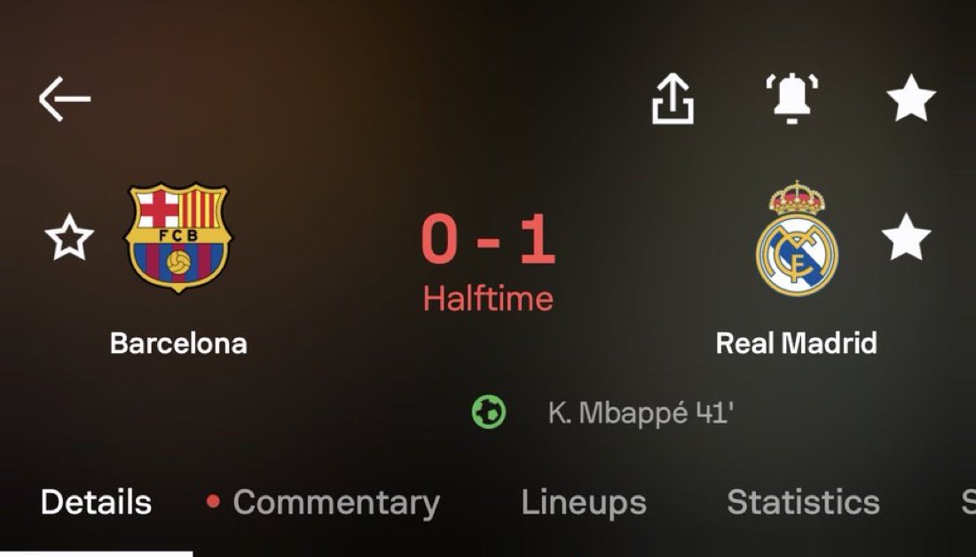Unfavorite Real Madrid with filled star

(x=906, y=237)
